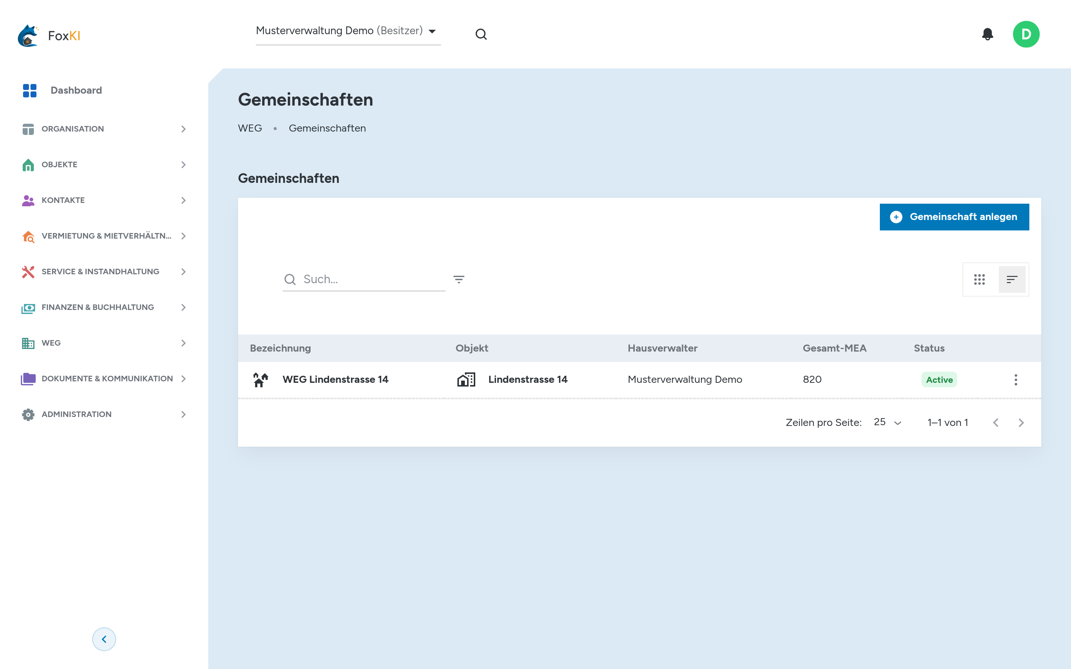Expand the Service & Instandhaltung chevron

[x=183, y=272]
